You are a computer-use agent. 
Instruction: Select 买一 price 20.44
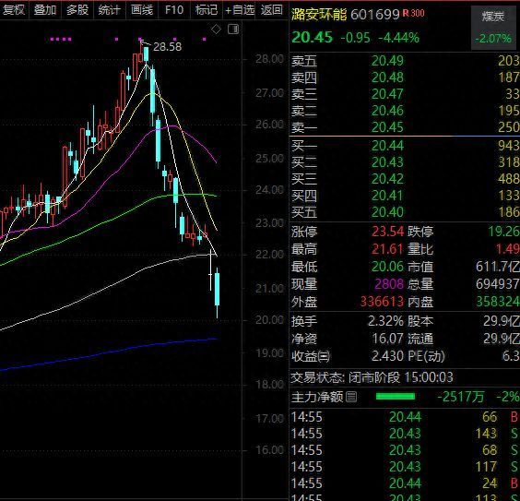(387, 146)
